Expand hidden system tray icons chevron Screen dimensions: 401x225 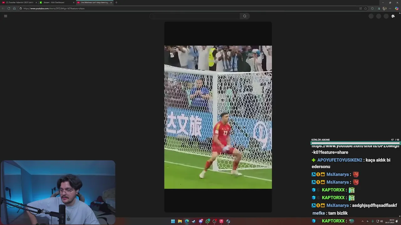[x=362, y=221]
